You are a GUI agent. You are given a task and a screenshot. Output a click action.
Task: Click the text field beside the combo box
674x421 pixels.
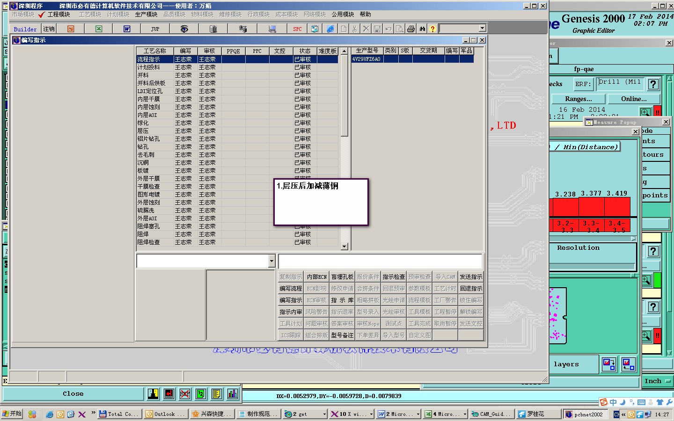tap(380, 261)
